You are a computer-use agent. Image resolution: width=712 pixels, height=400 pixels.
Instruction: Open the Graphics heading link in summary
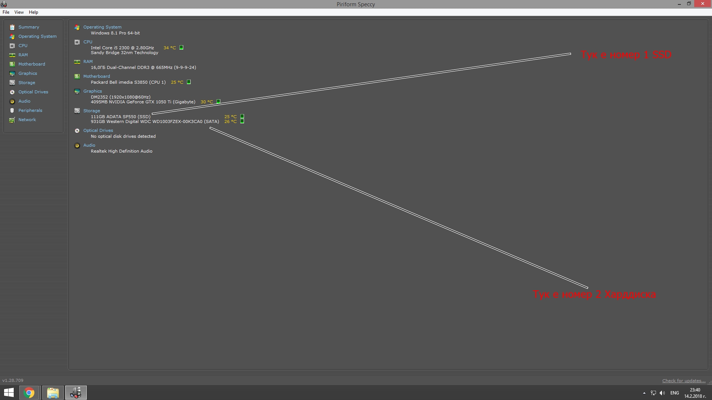point(93,91)
